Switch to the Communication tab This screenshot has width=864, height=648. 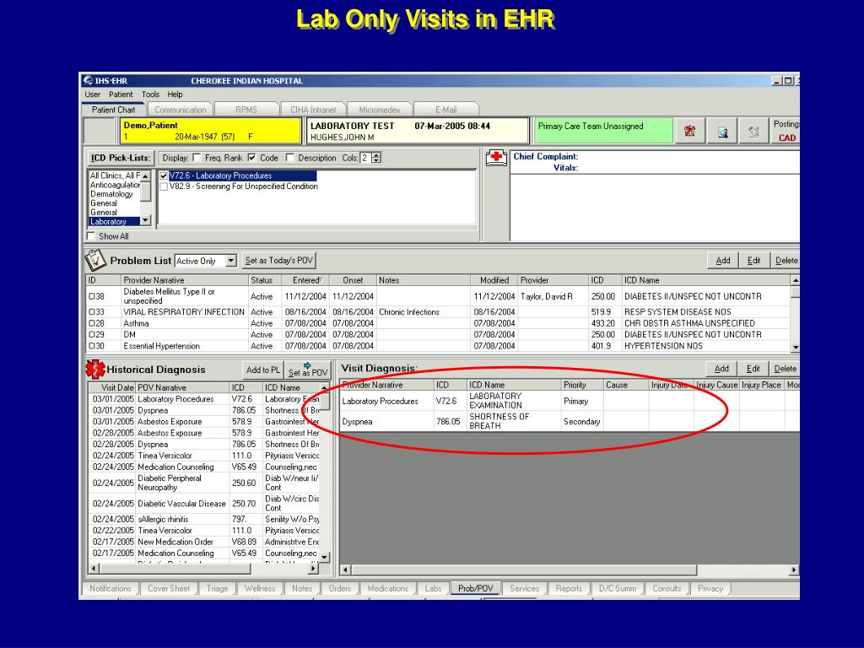pos(181,110)
